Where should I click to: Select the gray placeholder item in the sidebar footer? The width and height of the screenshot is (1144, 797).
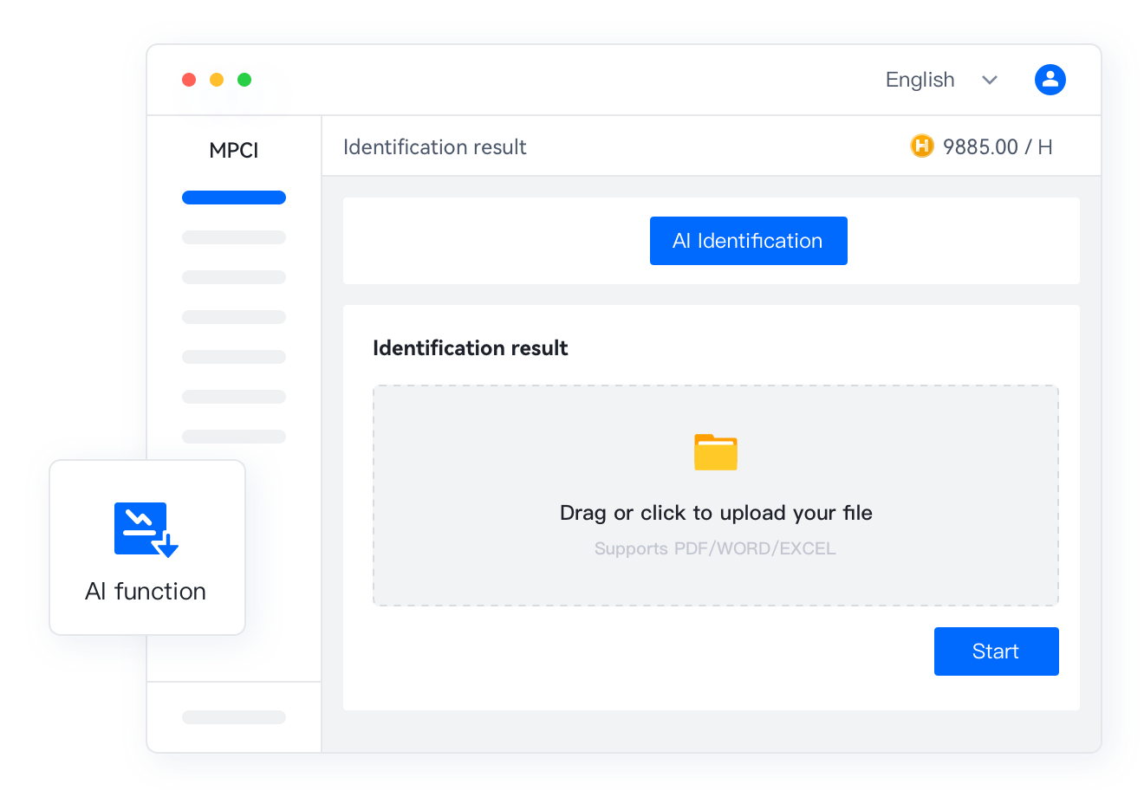click(234, 717)
